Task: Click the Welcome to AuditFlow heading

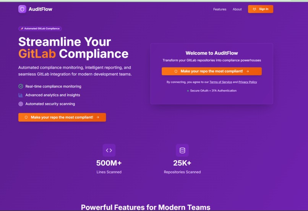Action: coord(212,53)
